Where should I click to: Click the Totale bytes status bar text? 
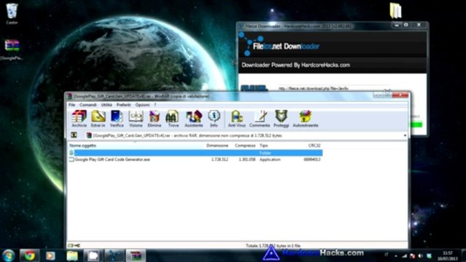click(x=273, y=245)
